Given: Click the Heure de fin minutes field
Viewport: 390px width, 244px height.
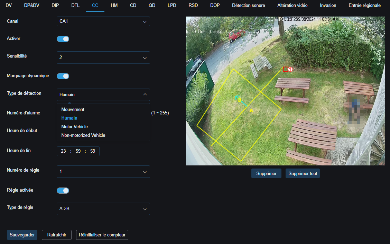Looking at the screenshot, I should (78, 151).
